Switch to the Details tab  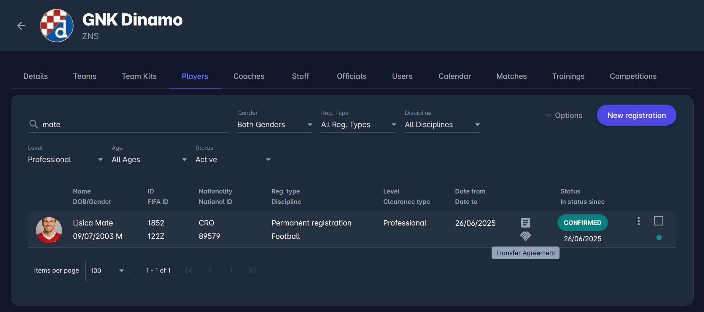(36, 76)
